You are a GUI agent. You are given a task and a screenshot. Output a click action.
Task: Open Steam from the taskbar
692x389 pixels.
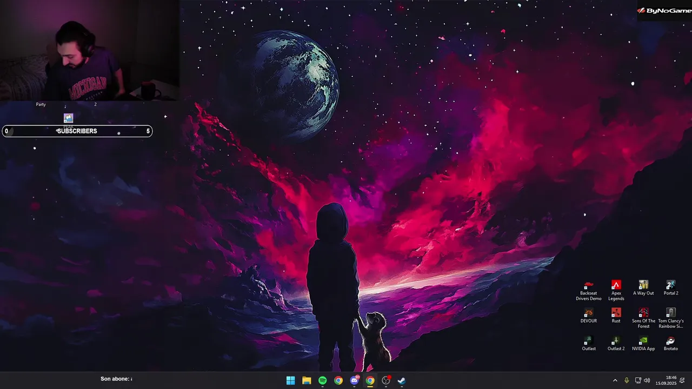click(x=401, y=380)
